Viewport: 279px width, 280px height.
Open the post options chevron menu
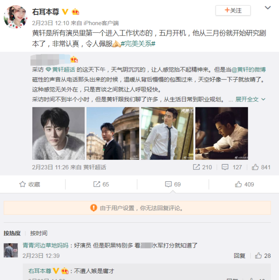(x=268, y=8)
